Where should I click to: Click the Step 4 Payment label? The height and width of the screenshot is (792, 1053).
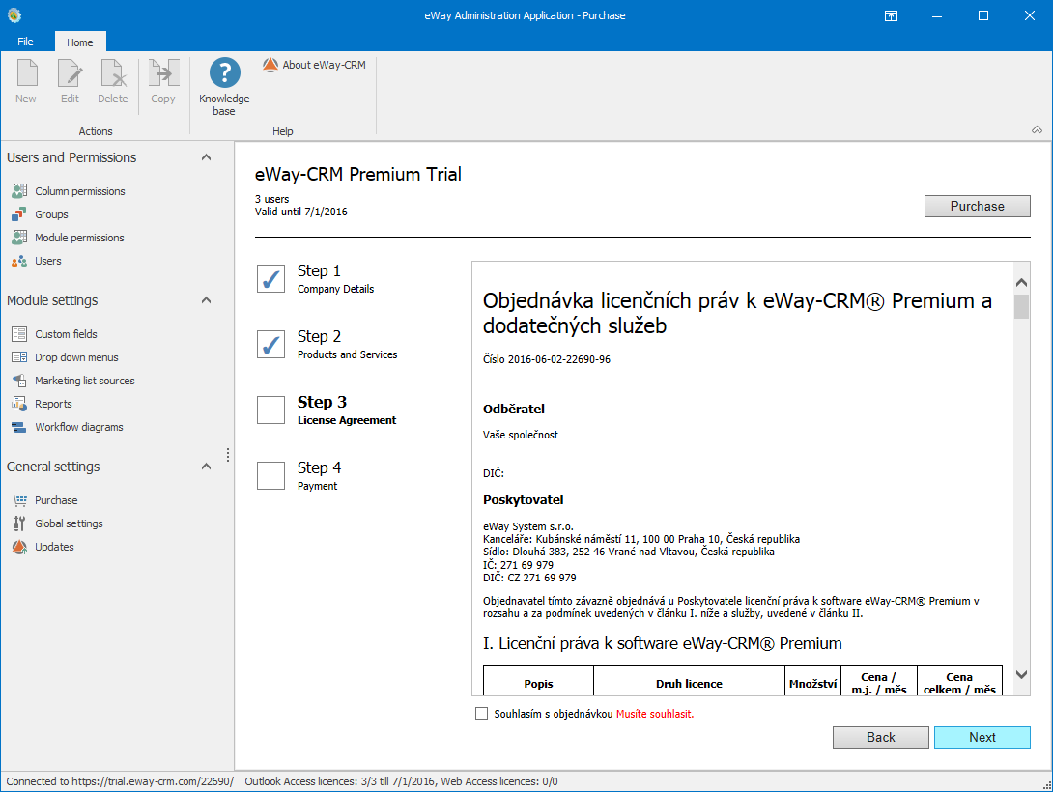[x=319, y=476]
